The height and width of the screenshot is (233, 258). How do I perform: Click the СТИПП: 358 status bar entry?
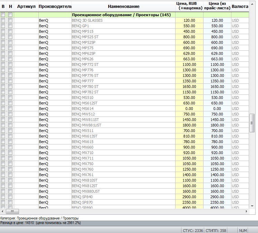coord(216,231)
